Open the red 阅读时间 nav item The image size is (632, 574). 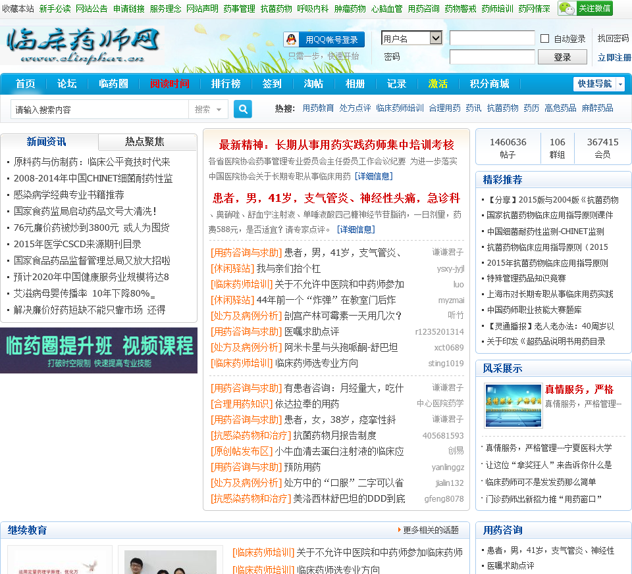pos(169,84)
